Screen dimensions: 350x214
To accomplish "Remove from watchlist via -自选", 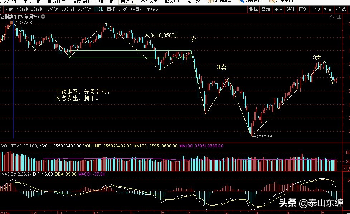I will 341,9.
